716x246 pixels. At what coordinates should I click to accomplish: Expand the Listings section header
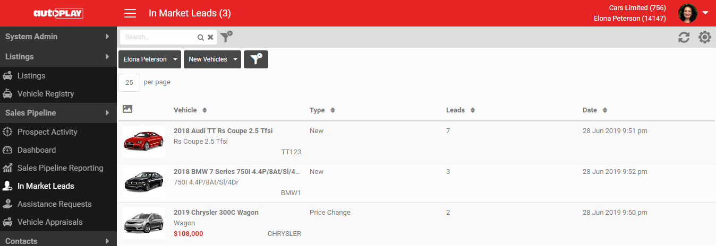click(x=58, y=57)
